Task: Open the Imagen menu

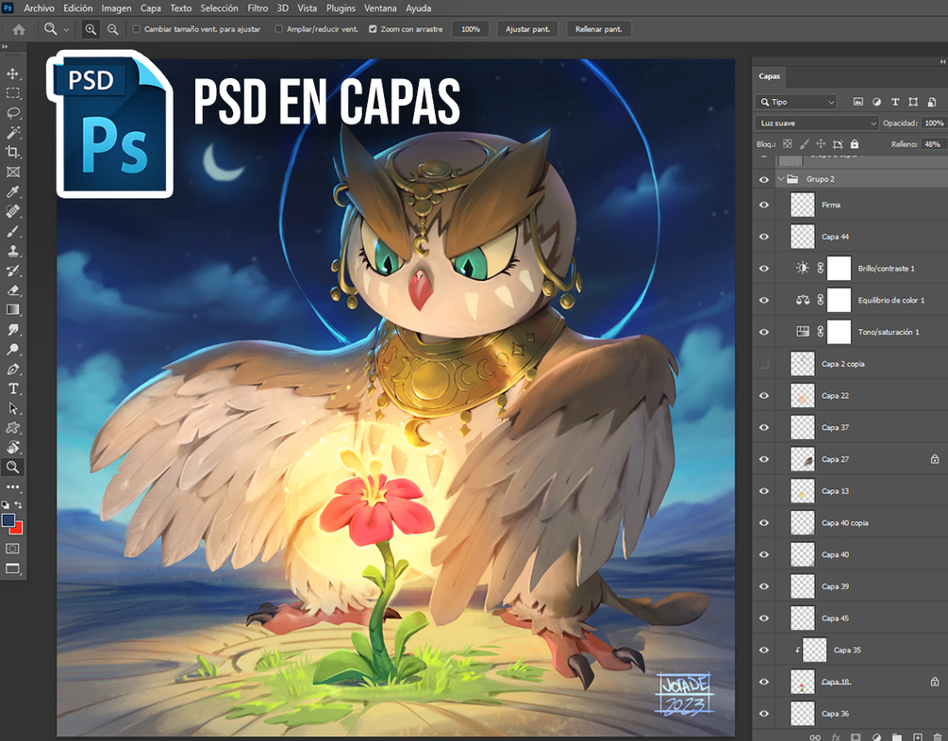Action: coord(116,8)
